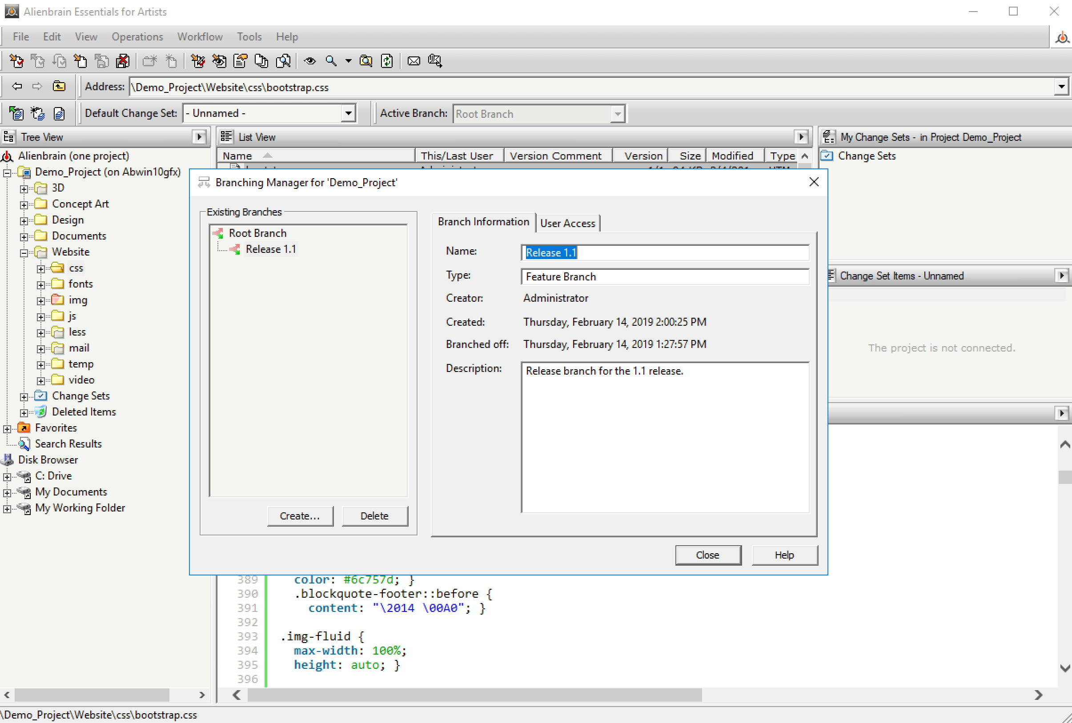The width and height of the screenshot is (1072, 723).
Task: Click the eye preview icon in toolbar
Action: (309, 61)
